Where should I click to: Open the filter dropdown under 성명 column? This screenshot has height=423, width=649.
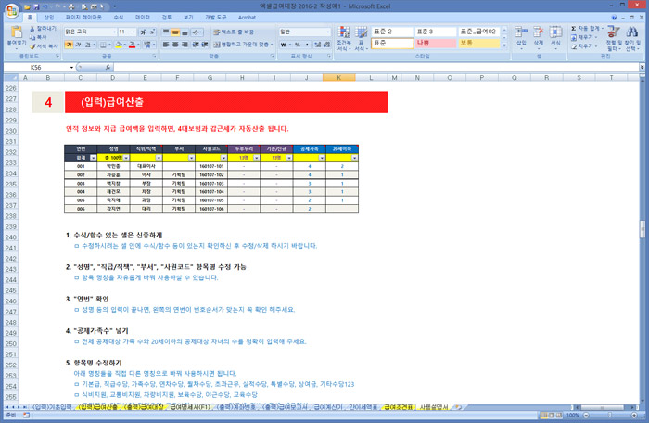point(126,158)
